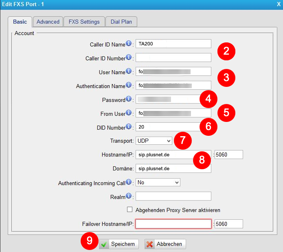
Task: Open the Transport dropdown showing UDP
Action: tap(154, 141)
